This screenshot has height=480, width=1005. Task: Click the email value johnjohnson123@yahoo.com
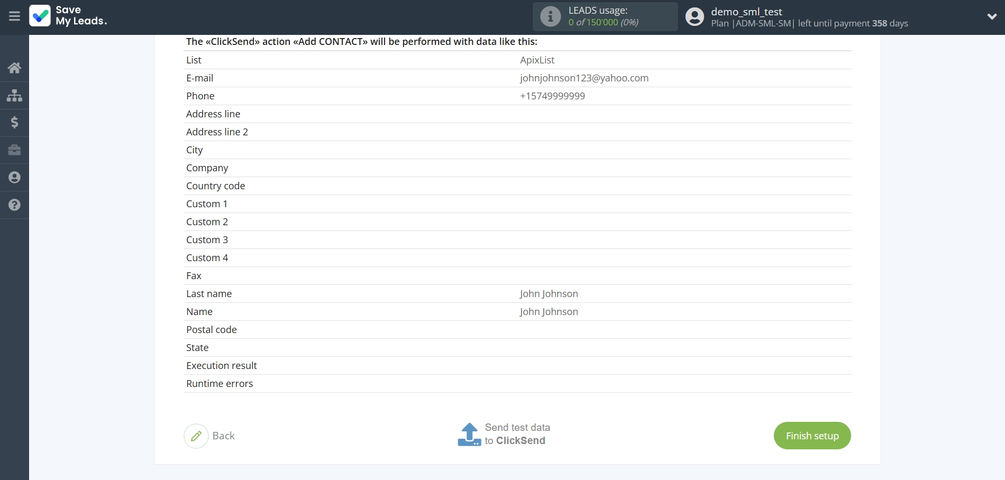pos(584,78)
